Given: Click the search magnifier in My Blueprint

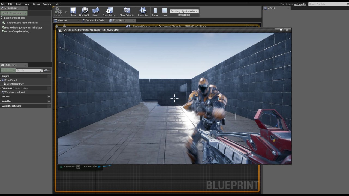Looking at the screenshot, I should 41,70.
